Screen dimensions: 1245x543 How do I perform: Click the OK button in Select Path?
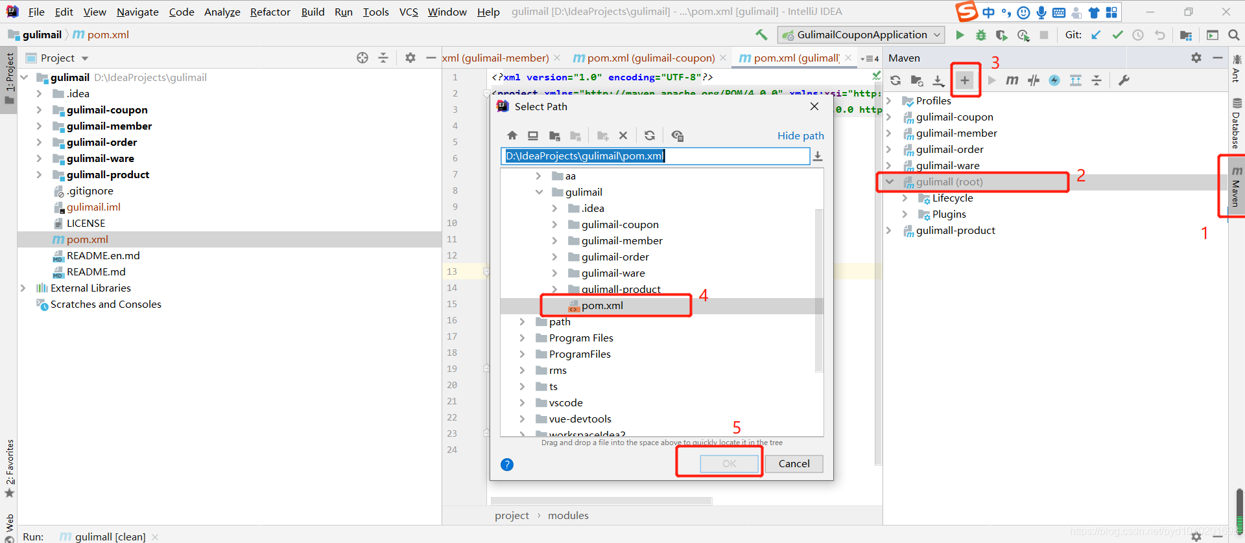729,464
